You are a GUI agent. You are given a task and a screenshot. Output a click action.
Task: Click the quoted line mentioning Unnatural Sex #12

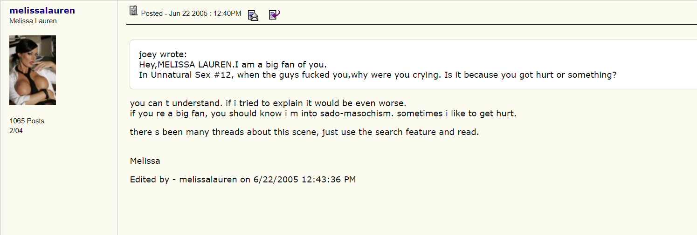[x=377, y=75]
